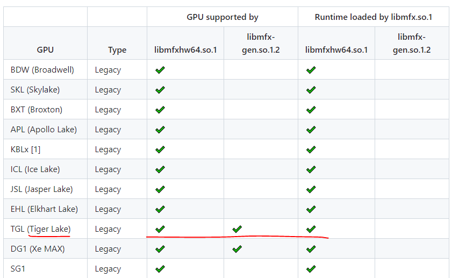This screenshot has height=278, width=466.
Task: Click Skylake's runtime-loaded libmfxhw64 checkmark
Action: pos(311,90)
